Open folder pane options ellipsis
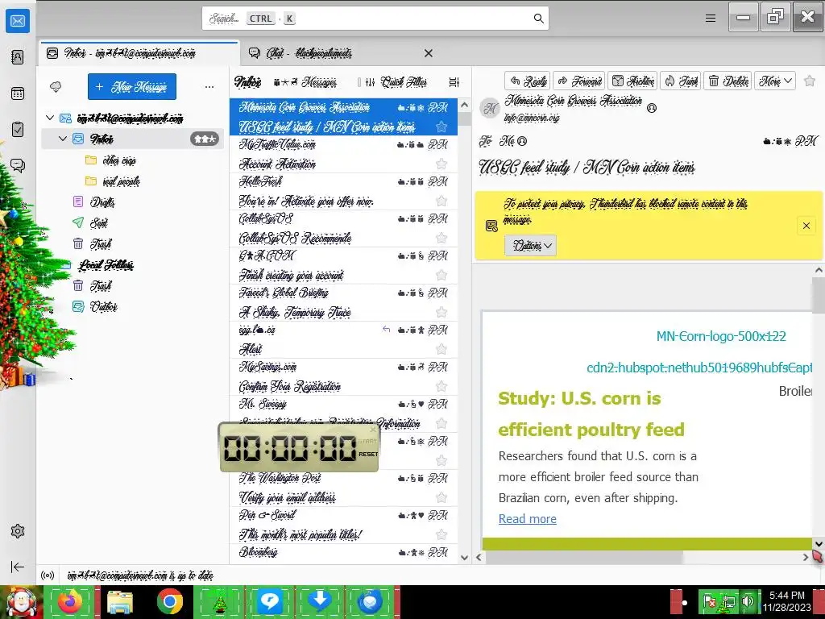Screen dimensions: 825x619 pos(209,87)
